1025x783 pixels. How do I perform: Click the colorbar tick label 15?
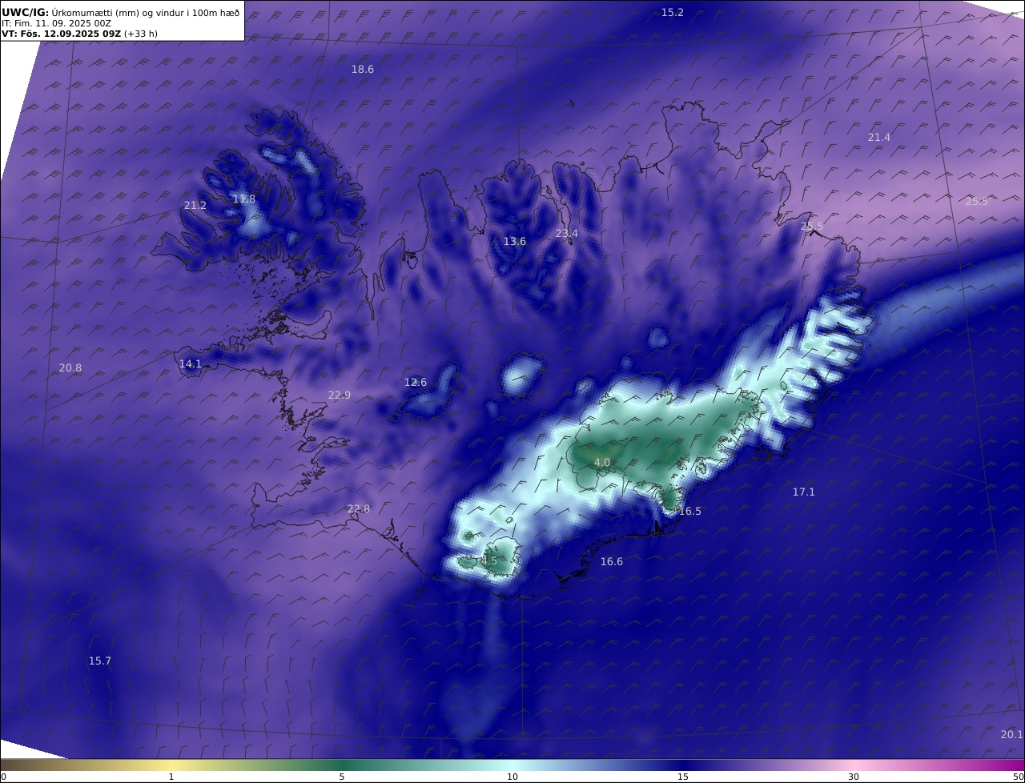click(x=683, y=777)
